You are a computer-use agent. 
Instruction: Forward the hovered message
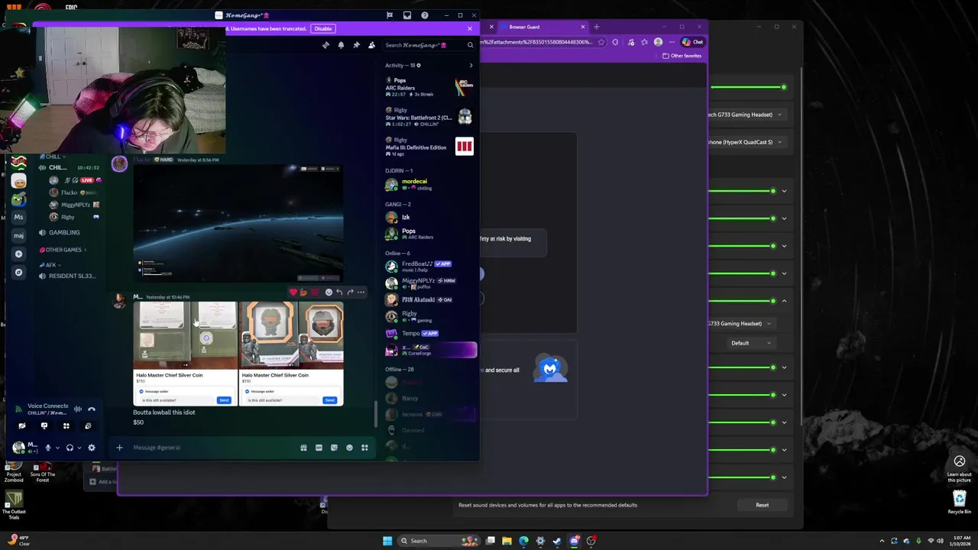coord(350,292)
